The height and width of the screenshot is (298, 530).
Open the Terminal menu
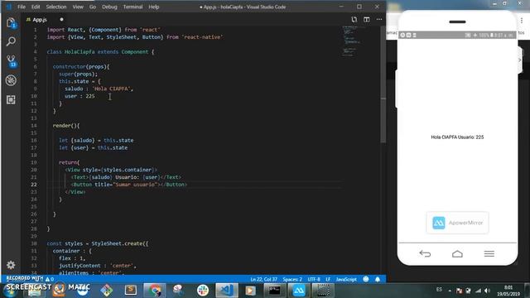tap(132, 7)
